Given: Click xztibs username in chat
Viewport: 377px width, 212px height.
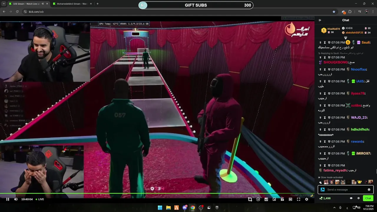Looking at the screenshot, I should [x=356, y=105].
